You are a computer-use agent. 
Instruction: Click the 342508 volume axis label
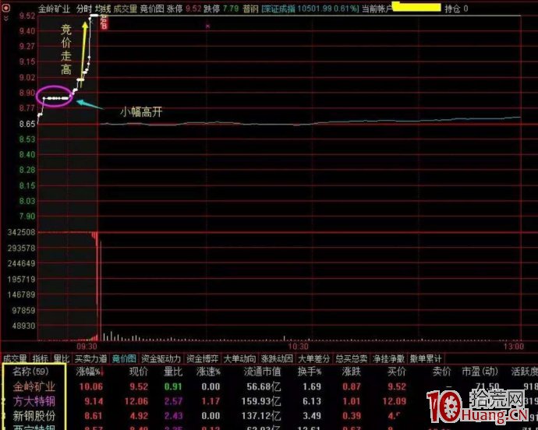click(x=21, y=232)
